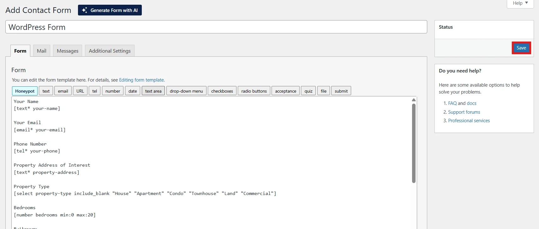Image resolution: width=539 pixels, height=229 pixels.
Task: Insert a text field tag
Action: tap(46, 91)
